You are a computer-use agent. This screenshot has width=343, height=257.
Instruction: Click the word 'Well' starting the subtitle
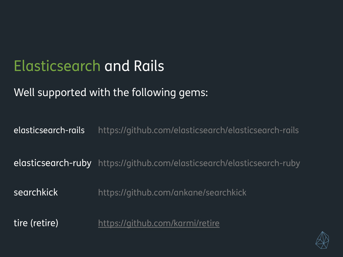coord(24,92)
